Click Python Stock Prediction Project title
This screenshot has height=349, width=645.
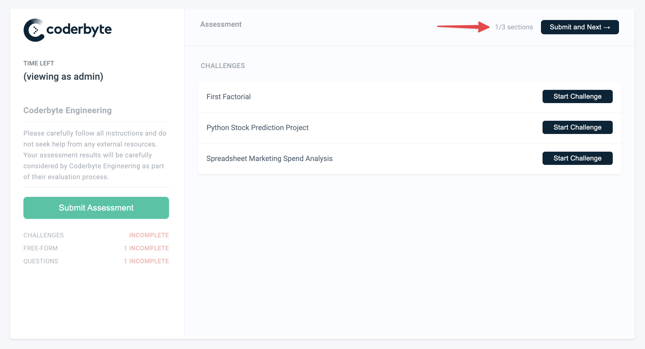(257, 128)
